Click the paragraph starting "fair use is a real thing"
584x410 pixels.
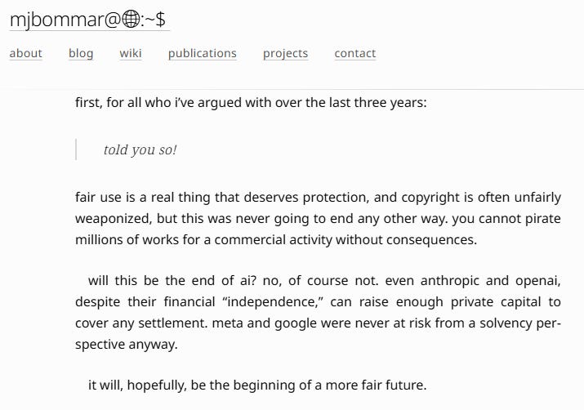pos(318,218)
